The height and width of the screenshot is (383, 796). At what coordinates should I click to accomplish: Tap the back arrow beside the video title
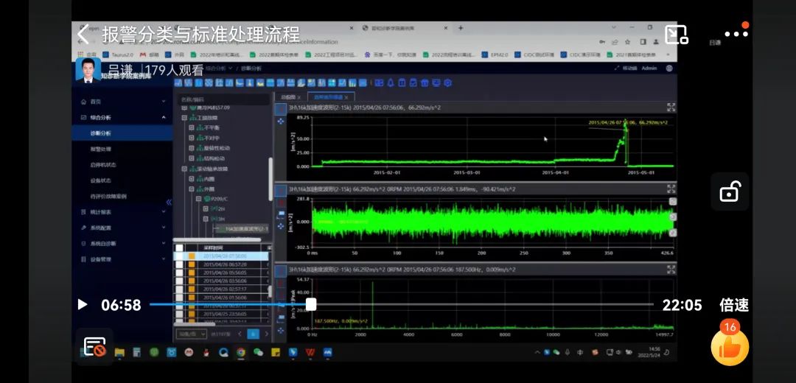(x=83, y=34)
